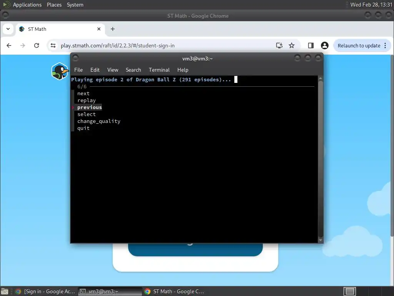The width and height of the screenshot is (394, 296).
Task: Close the ST Math tab
Action: [99, 29]
